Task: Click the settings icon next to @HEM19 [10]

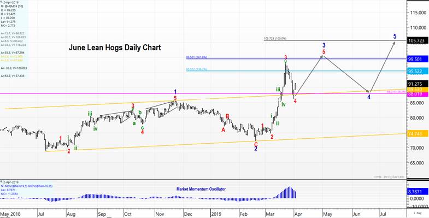Action: point(2,6)
